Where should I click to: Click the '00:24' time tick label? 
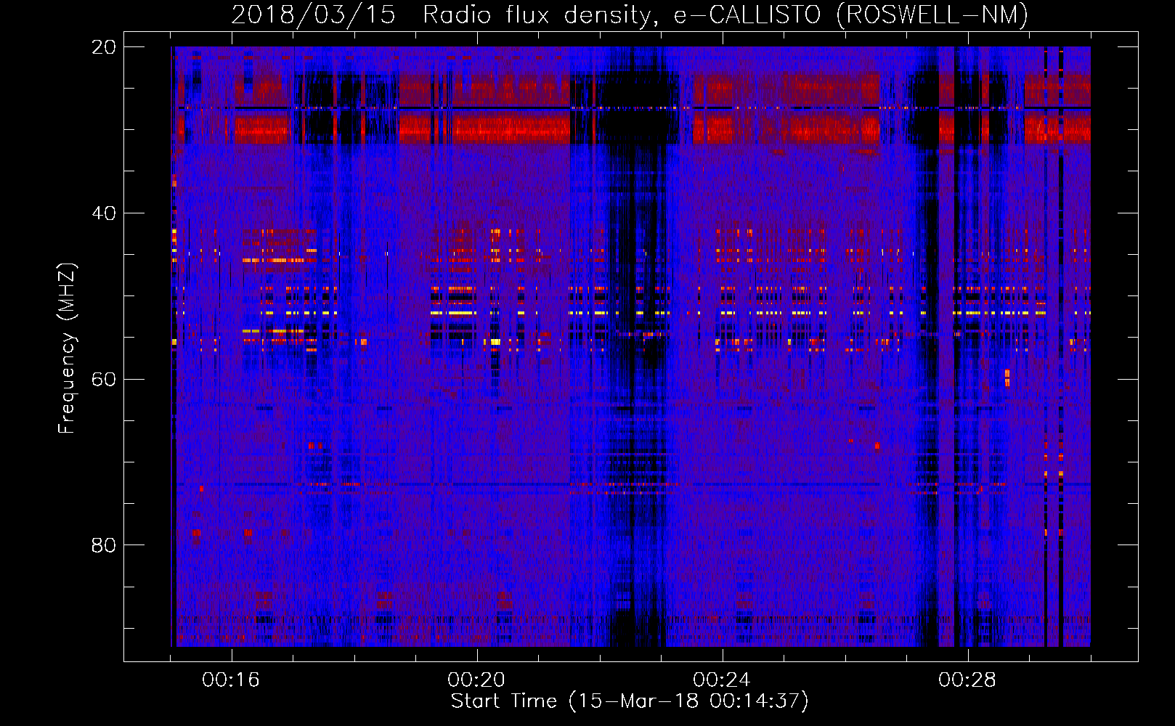[x=722, y=680]
